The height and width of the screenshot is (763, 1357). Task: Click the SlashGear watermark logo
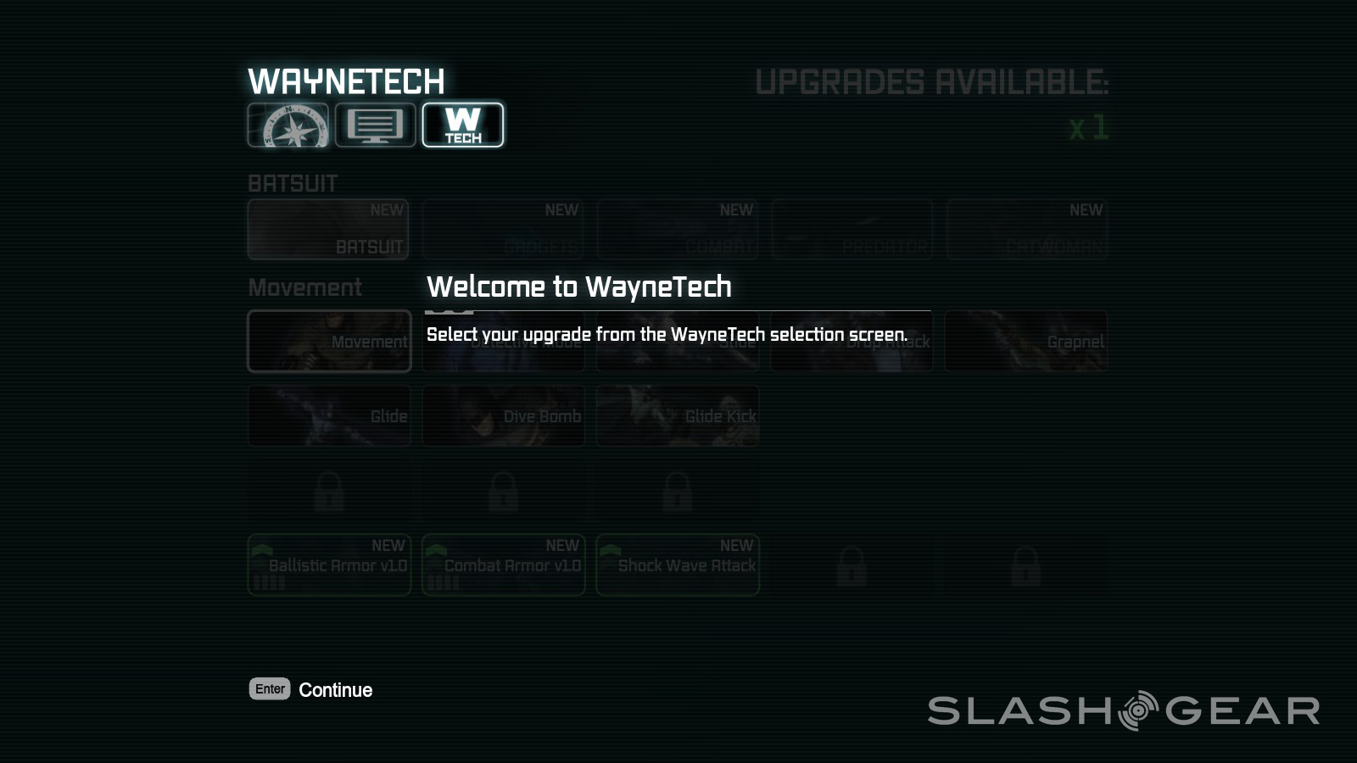point(1124,710)
